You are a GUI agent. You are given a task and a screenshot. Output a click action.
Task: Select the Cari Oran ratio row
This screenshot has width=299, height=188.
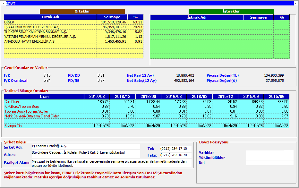point(146,102)
